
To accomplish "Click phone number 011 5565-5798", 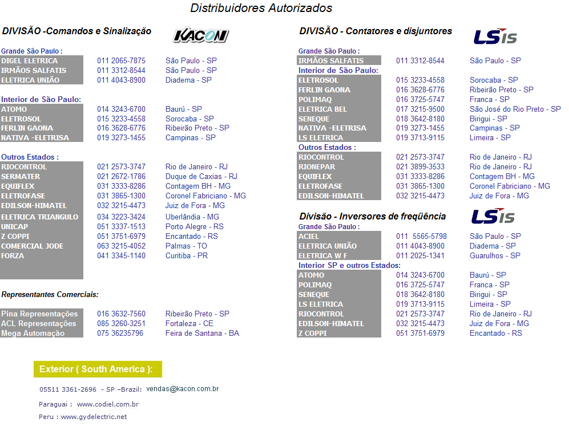I will tap(421, 237).
